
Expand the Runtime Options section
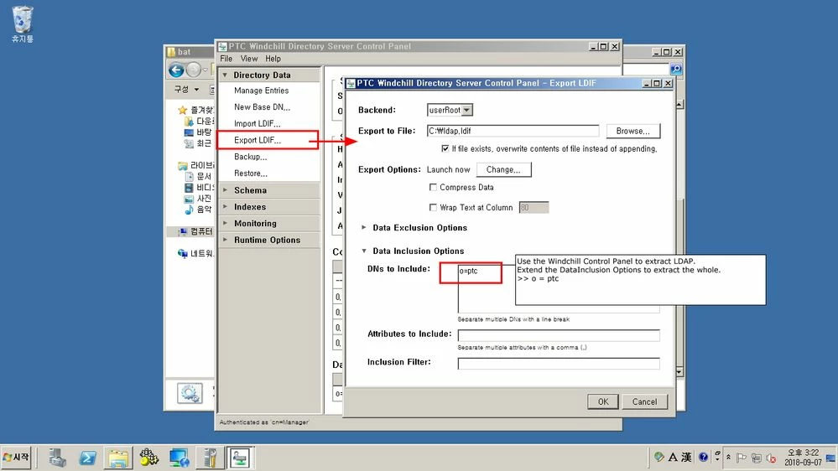[x=225, y=240]
